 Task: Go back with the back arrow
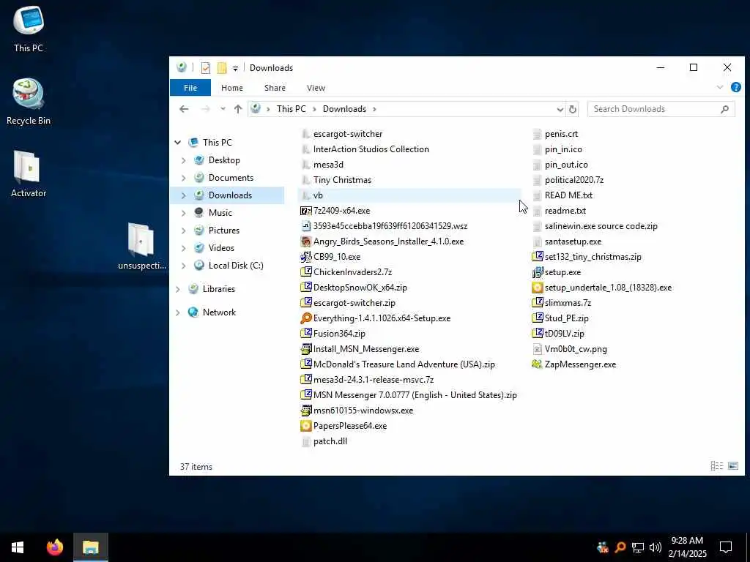[184, 109]
